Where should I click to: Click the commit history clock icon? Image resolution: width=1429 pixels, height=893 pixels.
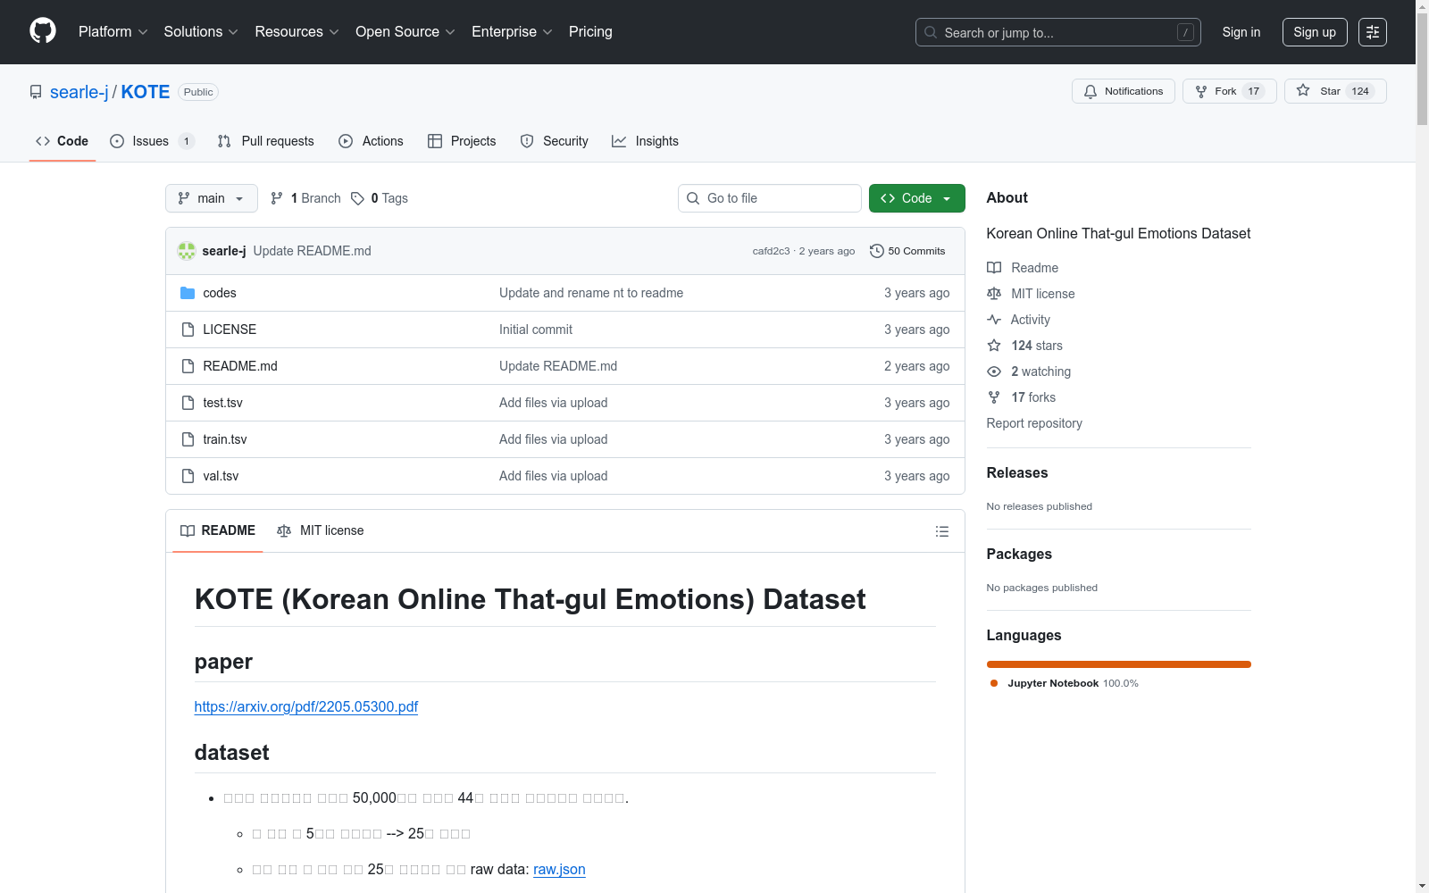point(877,251)
